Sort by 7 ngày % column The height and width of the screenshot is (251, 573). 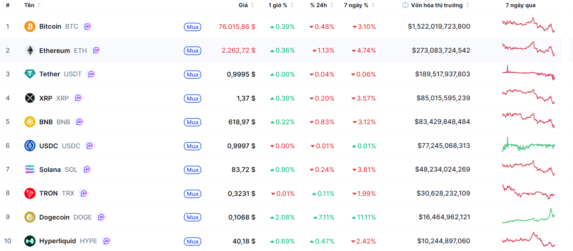(x=356, y=5)
